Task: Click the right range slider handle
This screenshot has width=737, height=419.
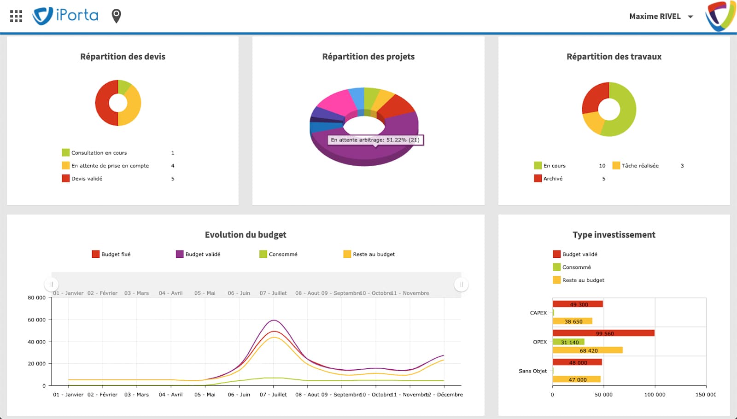Action: tap(461, 285)
